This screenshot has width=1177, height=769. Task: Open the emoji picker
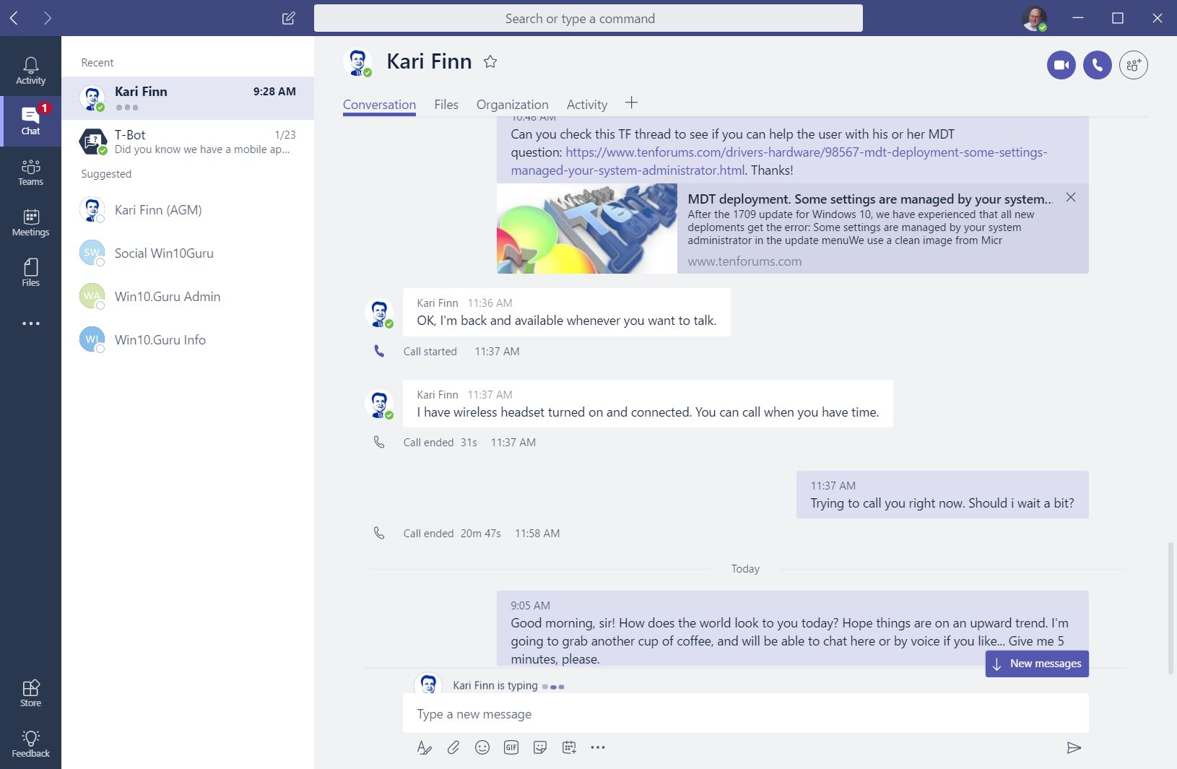click(482, 747)
